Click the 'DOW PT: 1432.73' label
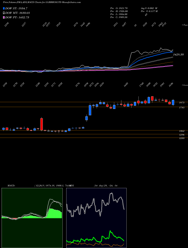The height and width of the screenshot is (248, 188). 17,17
